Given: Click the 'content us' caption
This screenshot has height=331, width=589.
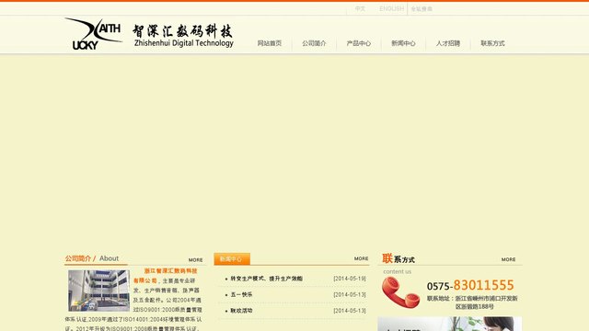Looking at the screenshot, I should pyautogui.click(x=397, y=271).
